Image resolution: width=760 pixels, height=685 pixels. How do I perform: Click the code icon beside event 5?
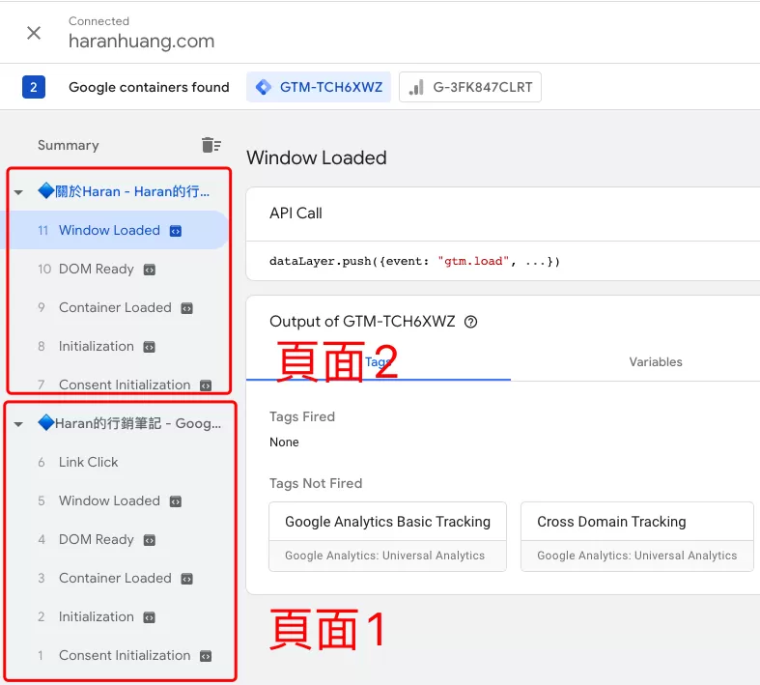[x=176, y=501]
